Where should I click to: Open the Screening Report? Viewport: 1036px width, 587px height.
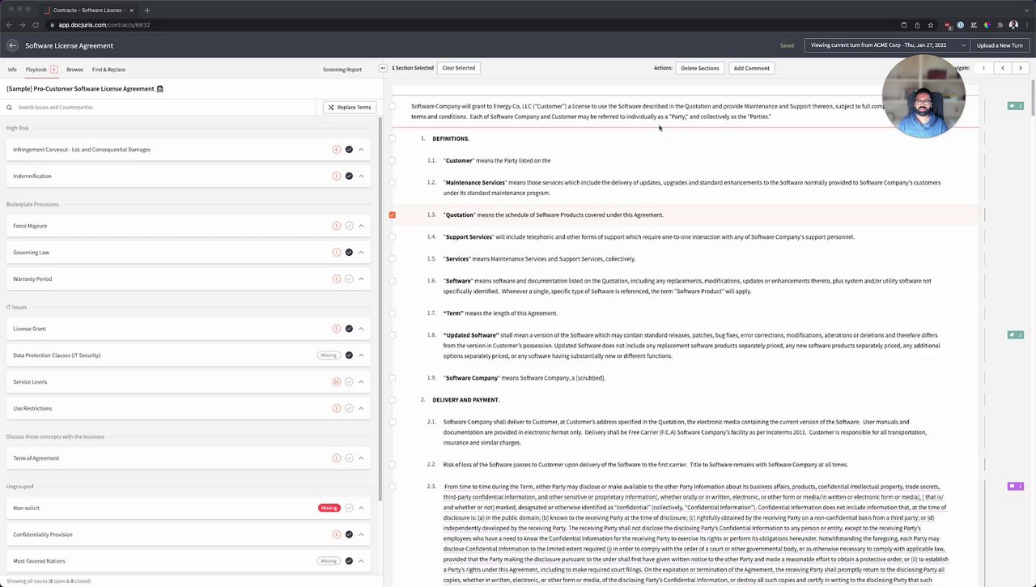(342, 70)
